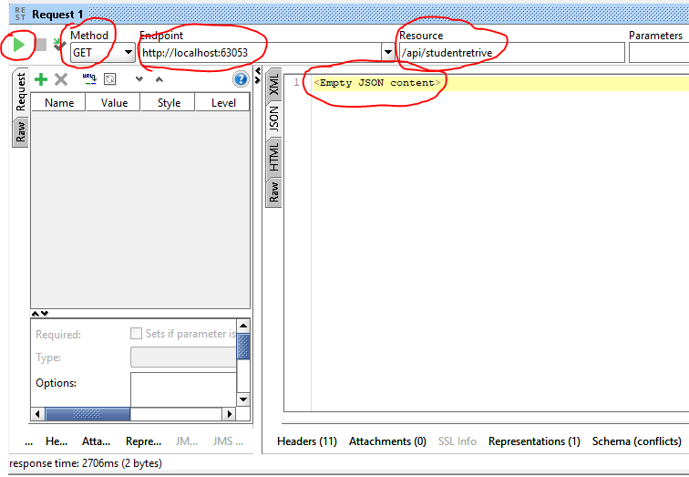The height and width of the screenshot is (477, 689).
Task: Open the Method GET dropdown
Action: 102,53
